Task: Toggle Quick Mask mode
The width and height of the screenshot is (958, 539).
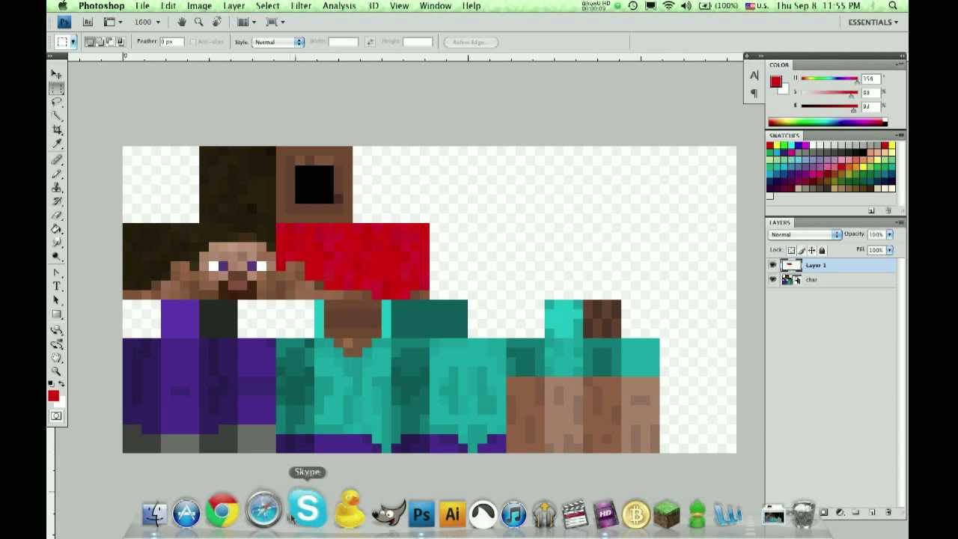Action: point(56,416)
